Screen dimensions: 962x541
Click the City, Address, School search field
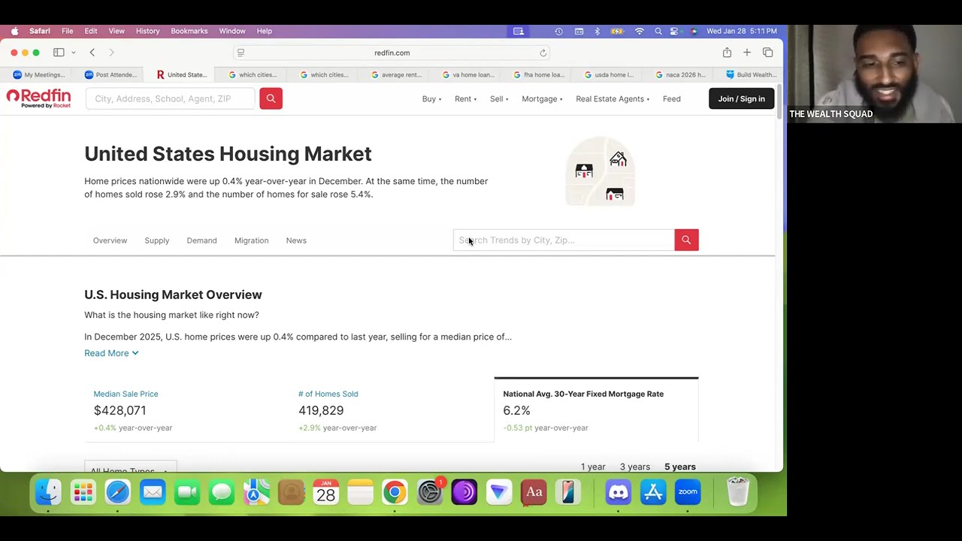point(171,98)
